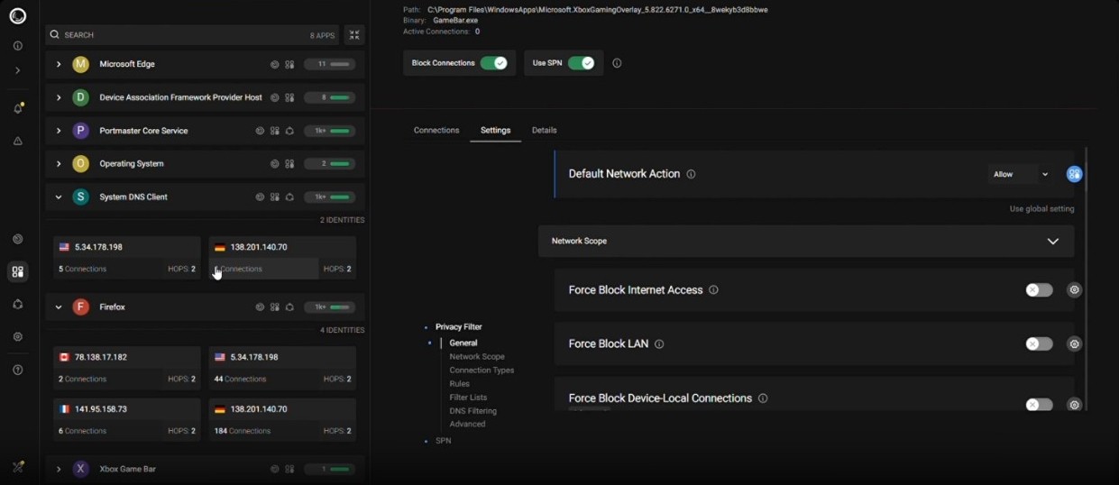Expand the Microsoft Edge row
Viewport: 1119px width, 485px height.
click(59, 65)
